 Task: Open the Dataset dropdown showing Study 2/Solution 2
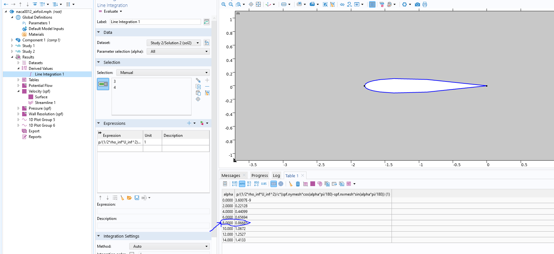pyautogui.click(x=174, y=43)
